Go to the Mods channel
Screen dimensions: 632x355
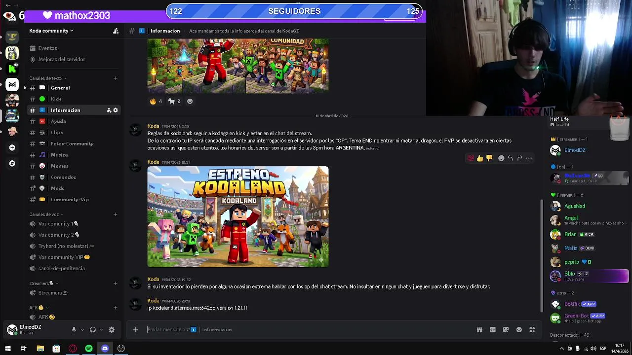coord(57,188)
